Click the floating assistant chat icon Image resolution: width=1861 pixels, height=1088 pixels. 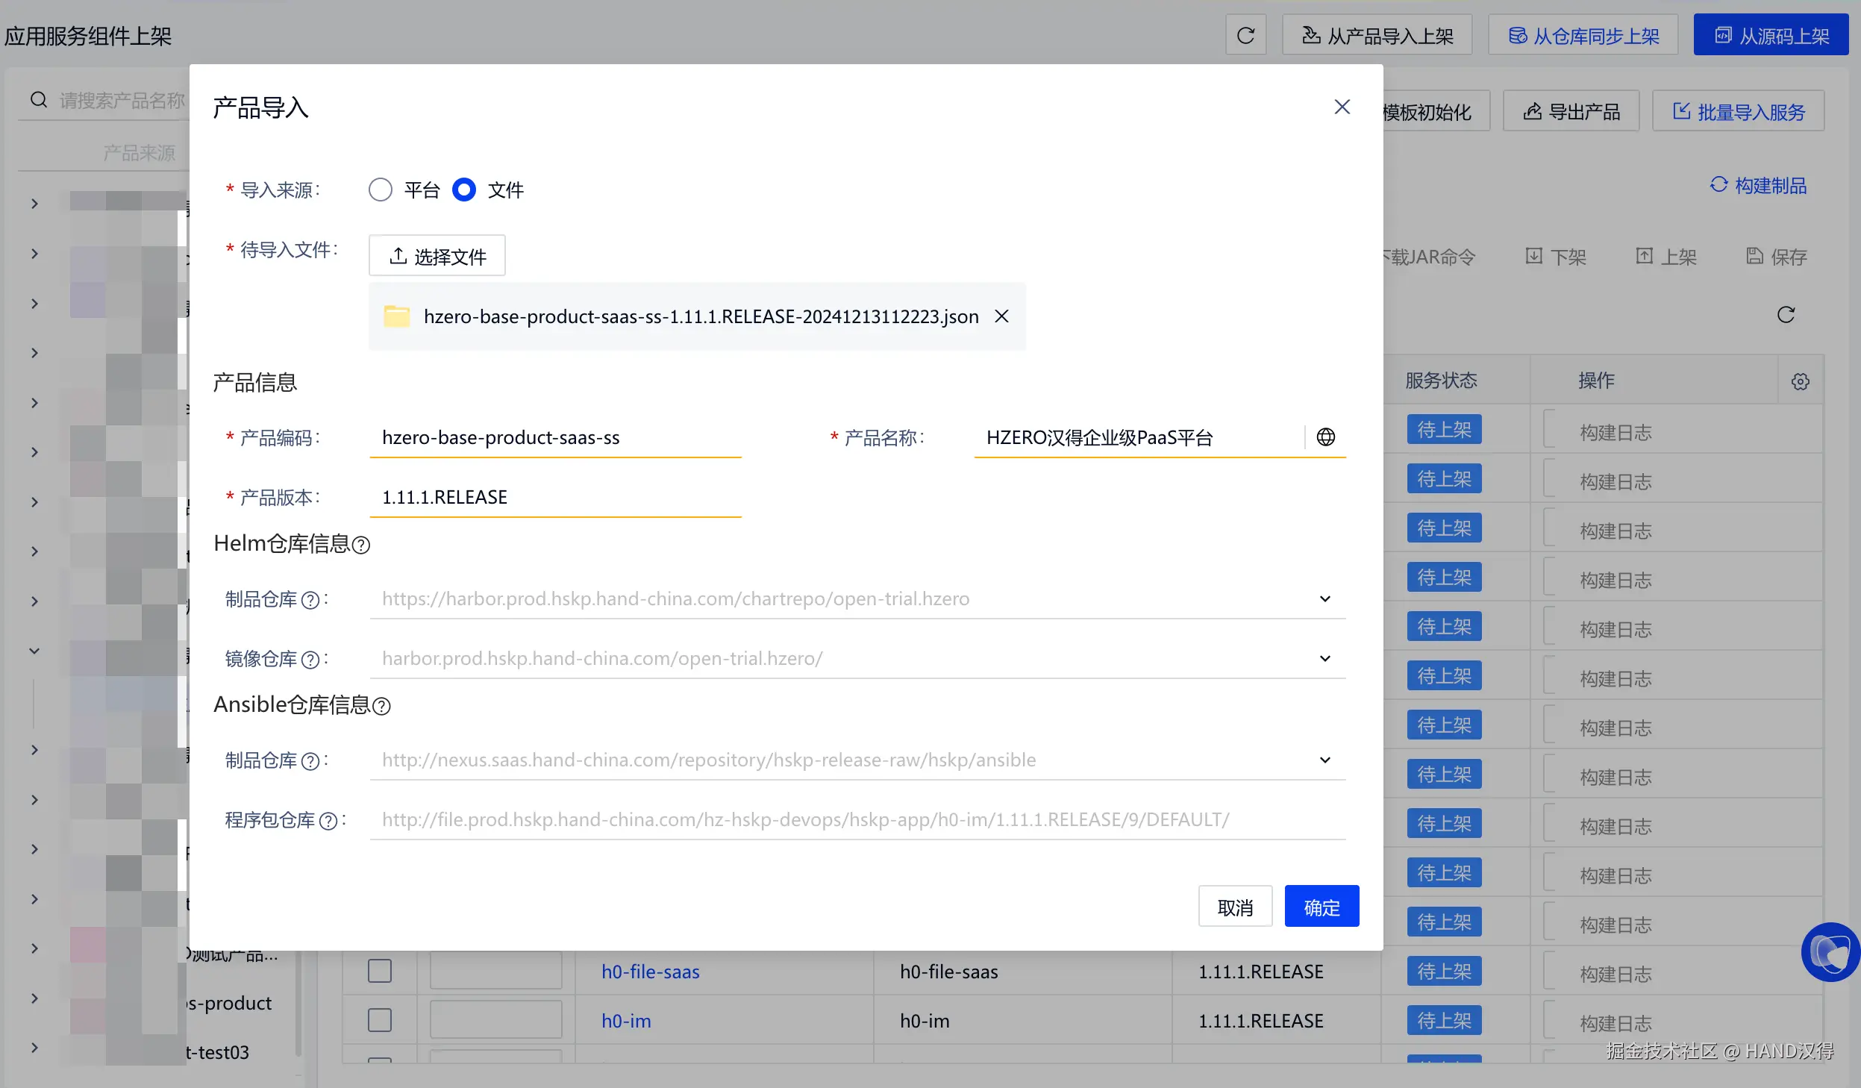point(1830,951)
